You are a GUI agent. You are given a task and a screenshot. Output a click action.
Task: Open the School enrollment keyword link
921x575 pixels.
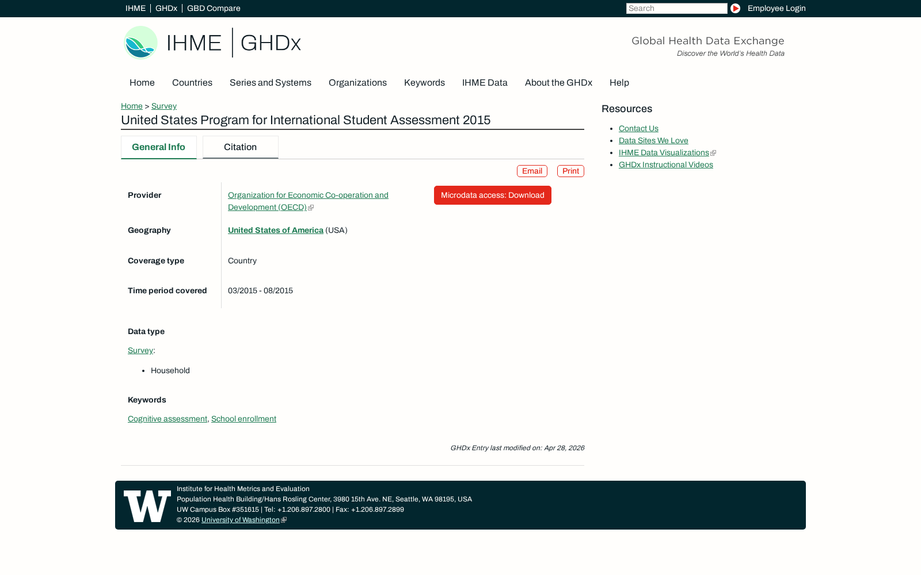click(x=243, y=419)
